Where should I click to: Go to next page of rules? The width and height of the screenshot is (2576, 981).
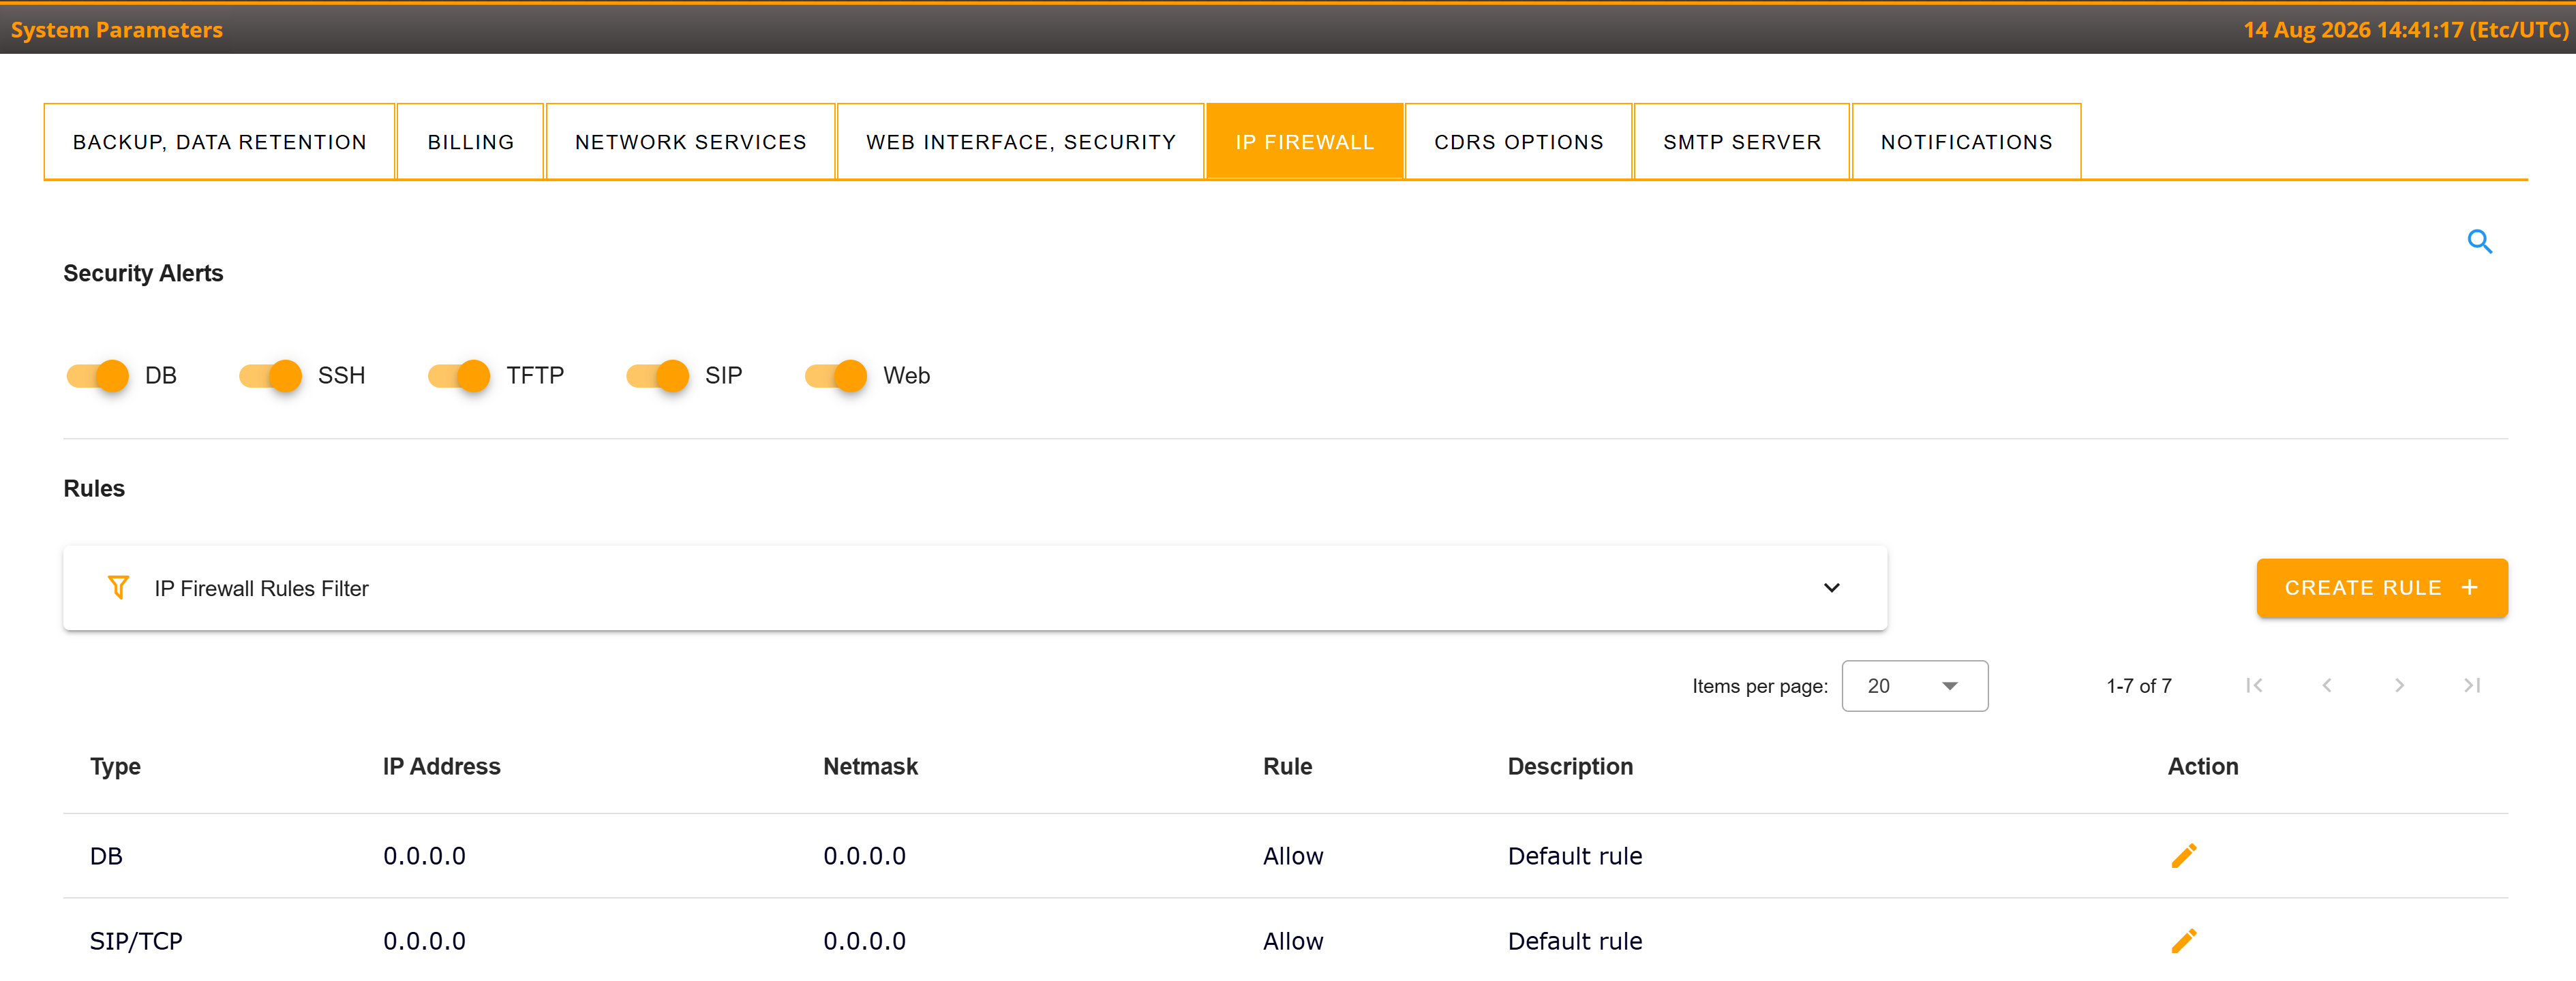click(x=2399, y=685)
